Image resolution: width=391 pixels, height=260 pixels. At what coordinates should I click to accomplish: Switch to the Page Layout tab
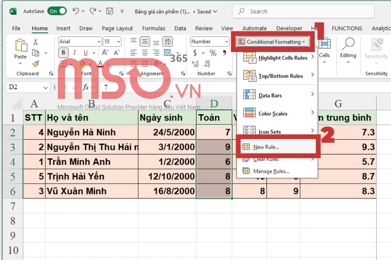pyautogui.click(x=117, y=29)
